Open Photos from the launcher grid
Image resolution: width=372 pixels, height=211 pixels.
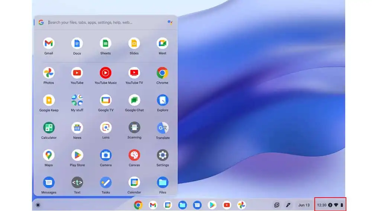pyautogui.click(x=49, y=73)
